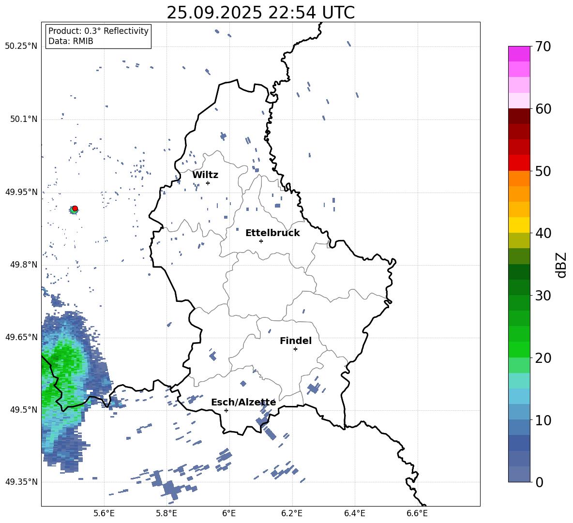Click the dark maroon swatch below 60

click(519, 116)
